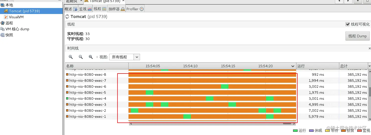Screen dimensions: 371x135
Task: Click the 992 ms running value
Action: 318,74
